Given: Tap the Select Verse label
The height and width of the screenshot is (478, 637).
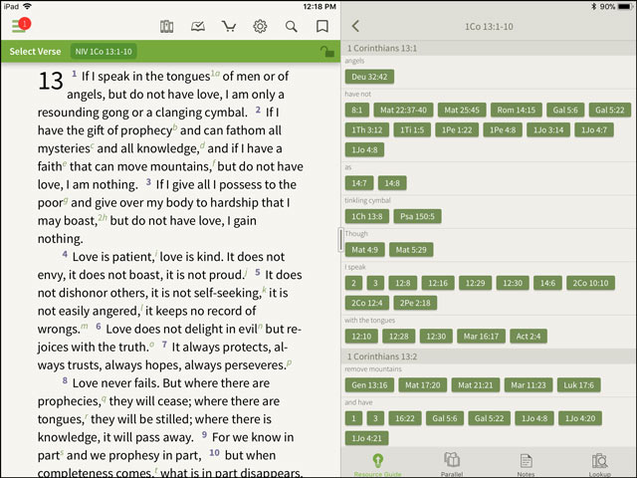Looking at the screenshot, I should click(36, 52).
